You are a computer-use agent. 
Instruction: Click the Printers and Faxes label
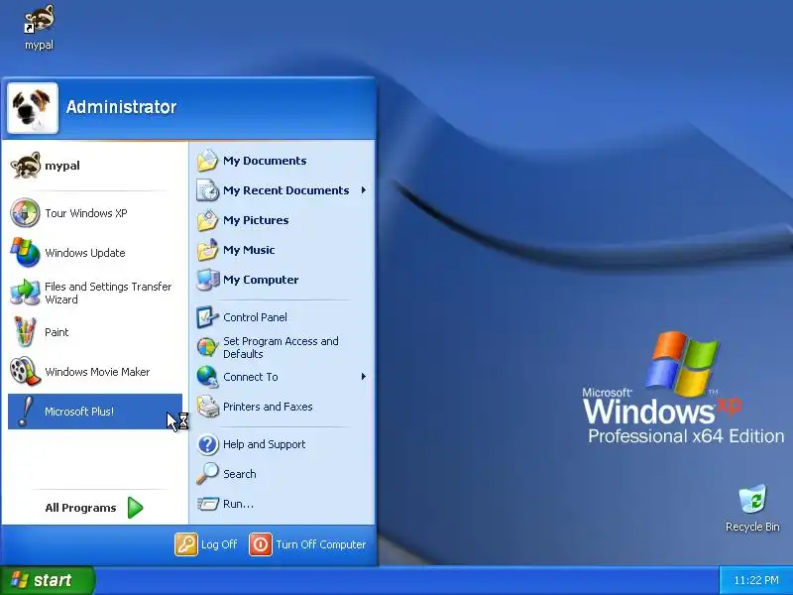tap(268, 407)
